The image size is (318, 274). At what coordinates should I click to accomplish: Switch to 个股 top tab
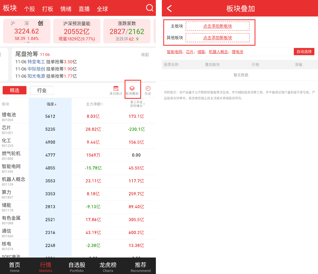click(29, 9)
